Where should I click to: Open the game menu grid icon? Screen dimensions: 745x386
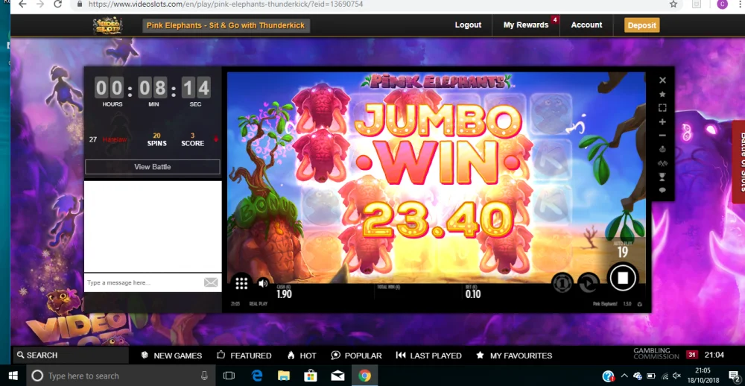[x=241, y=284]
